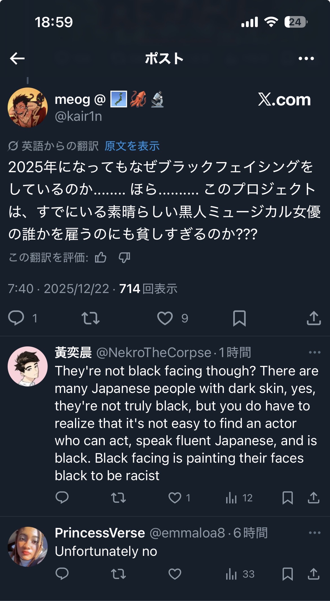330x601 pixels.
Task: Rate the translation with thumbs up
Action: point(101,257)
